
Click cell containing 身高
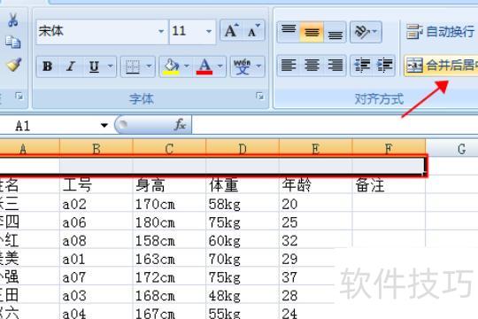[x=169, y=184]
